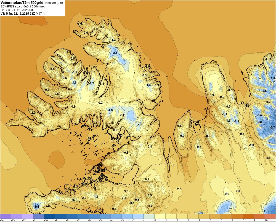Select legend swatch between -14 and -13
This screenshot has width=276, height=222.
click(x=6, y=216)
